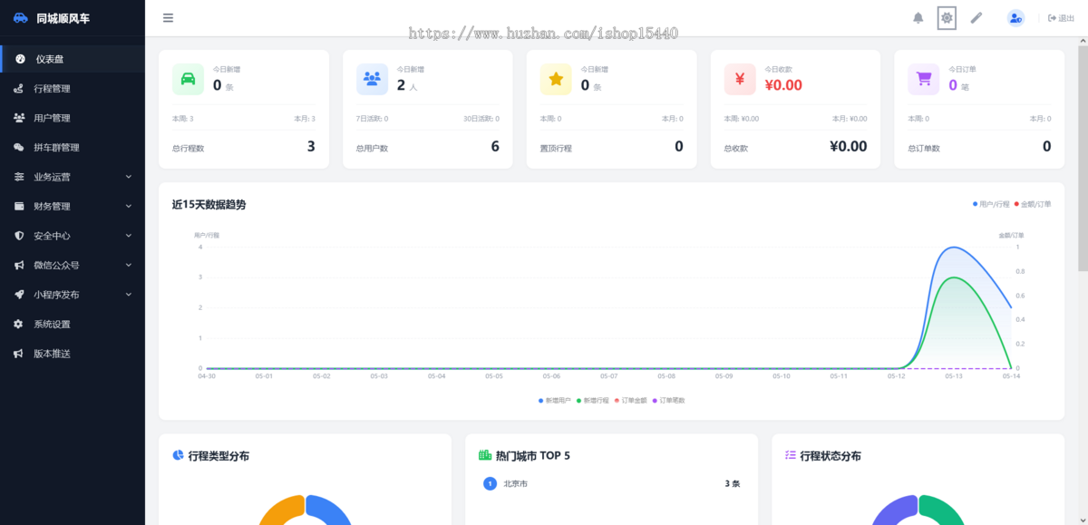Open the user avatar menu

coord(1015,18)
